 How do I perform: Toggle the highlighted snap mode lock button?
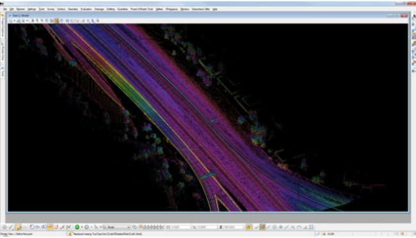click(x=249, y=227)
